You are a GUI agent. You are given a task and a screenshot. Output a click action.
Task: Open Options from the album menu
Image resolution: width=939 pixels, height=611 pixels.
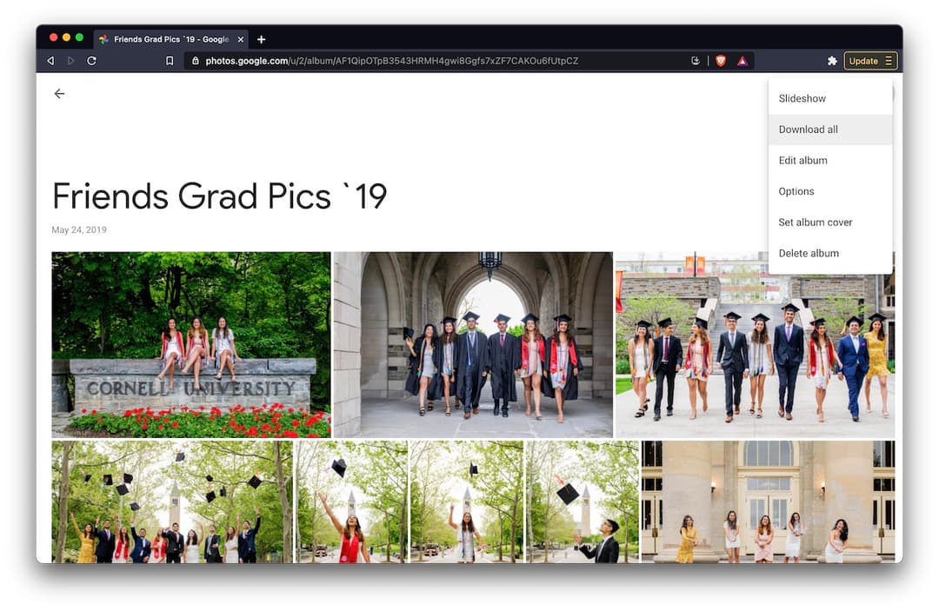(796, 191)
